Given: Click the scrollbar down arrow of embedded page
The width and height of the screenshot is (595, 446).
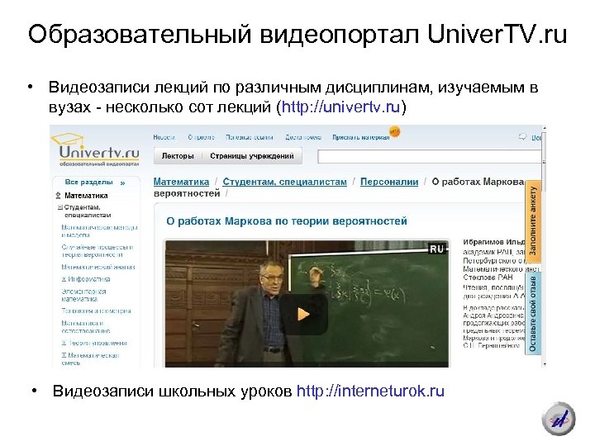Looking at the screenshot, I should coord(545,364).
